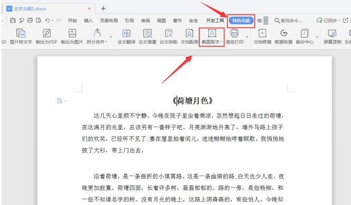The height and width of the screenshot is (205, 351).
Task: Select the highlighted 特色功能 tab
Action: (x=241, y=20)
